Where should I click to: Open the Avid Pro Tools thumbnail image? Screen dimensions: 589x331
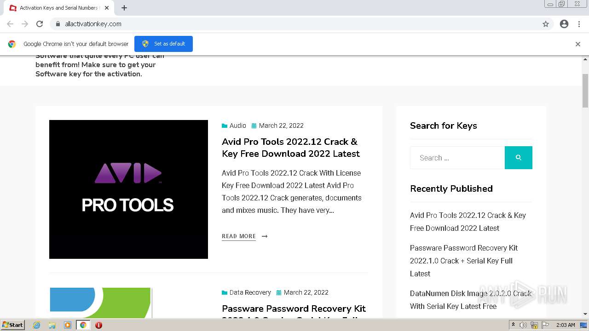pyautogui.click(x=128, y=189)
